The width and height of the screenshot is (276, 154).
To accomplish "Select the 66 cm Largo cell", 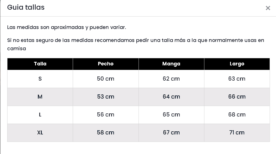I will pos(237,97).
